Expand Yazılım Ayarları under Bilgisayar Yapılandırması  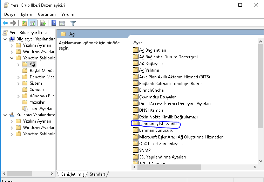pyautogui.click(x=12, y=46)
